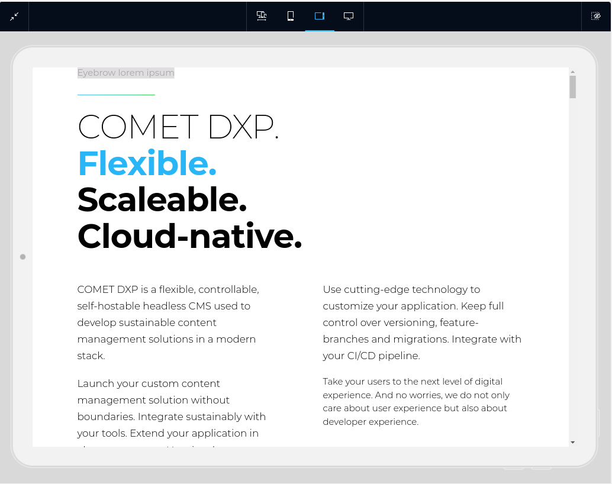
Task: Click the 'COMET DXP.' headline
Action: click(178, 127)
